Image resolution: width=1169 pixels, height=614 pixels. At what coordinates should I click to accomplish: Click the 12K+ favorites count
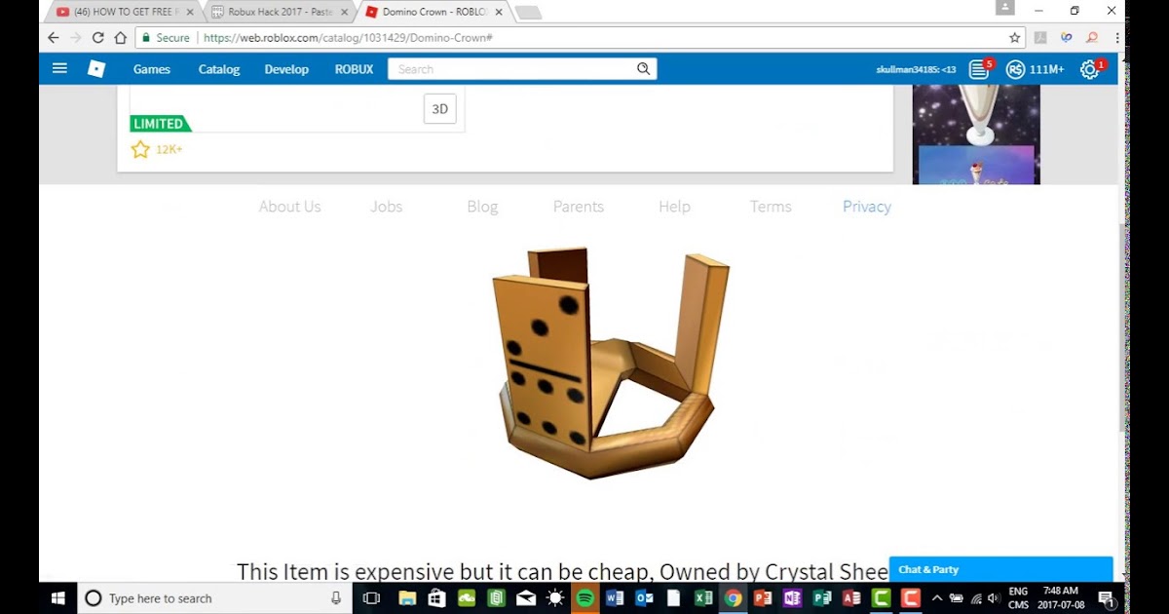coord(170,150)
